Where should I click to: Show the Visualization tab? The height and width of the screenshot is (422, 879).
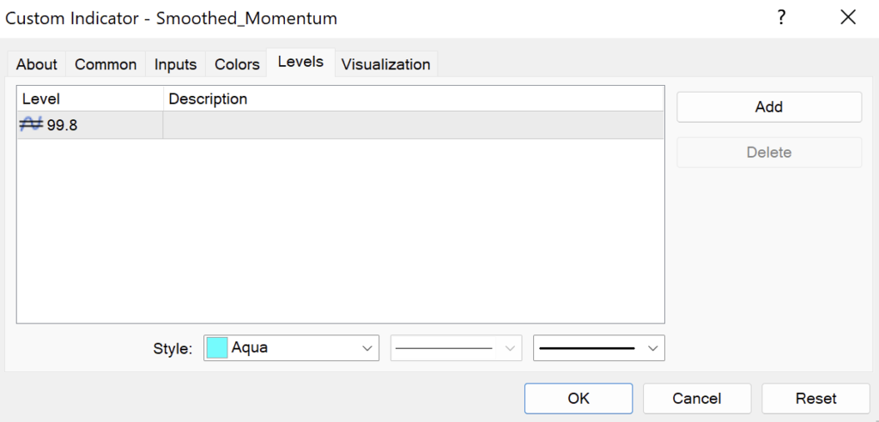[x=385, y=64]
